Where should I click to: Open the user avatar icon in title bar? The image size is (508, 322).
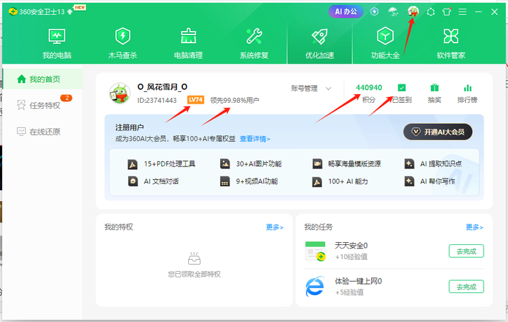(413, 11)
